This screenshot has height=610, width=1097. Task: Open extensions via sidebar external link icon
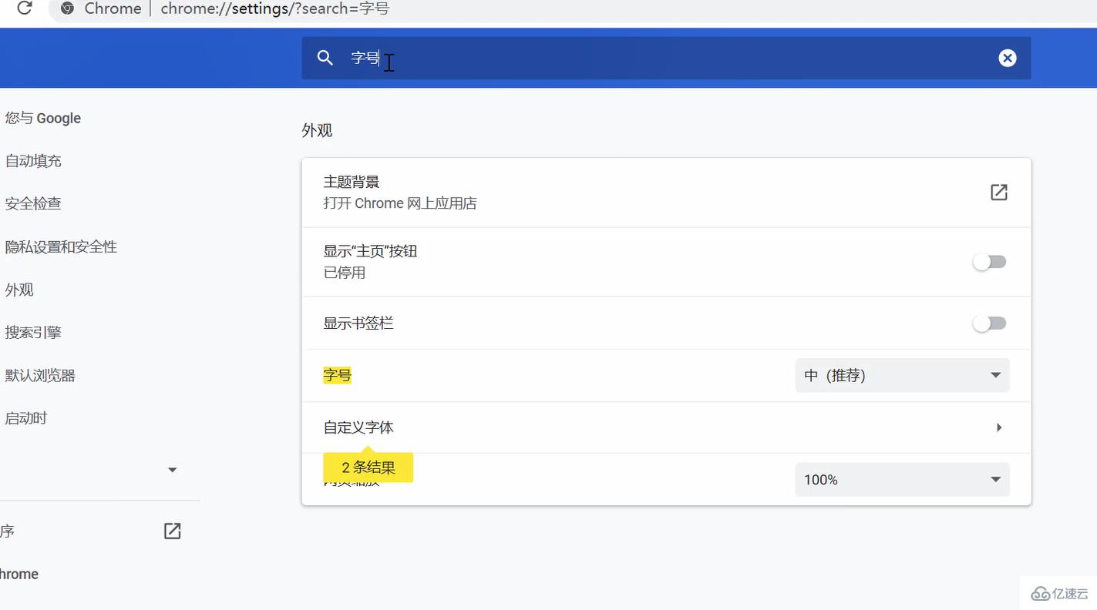coord(172,531)
